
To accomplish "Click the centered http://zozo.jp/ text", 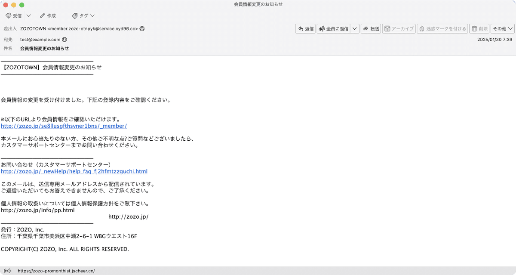I will click(128, 216).
